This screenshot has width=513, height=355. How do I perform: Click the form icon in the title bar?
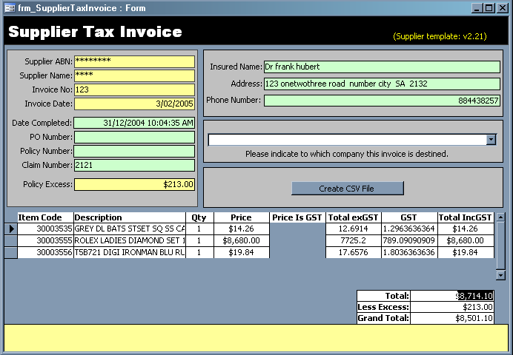pyautogui.click(x=10, y=8)
